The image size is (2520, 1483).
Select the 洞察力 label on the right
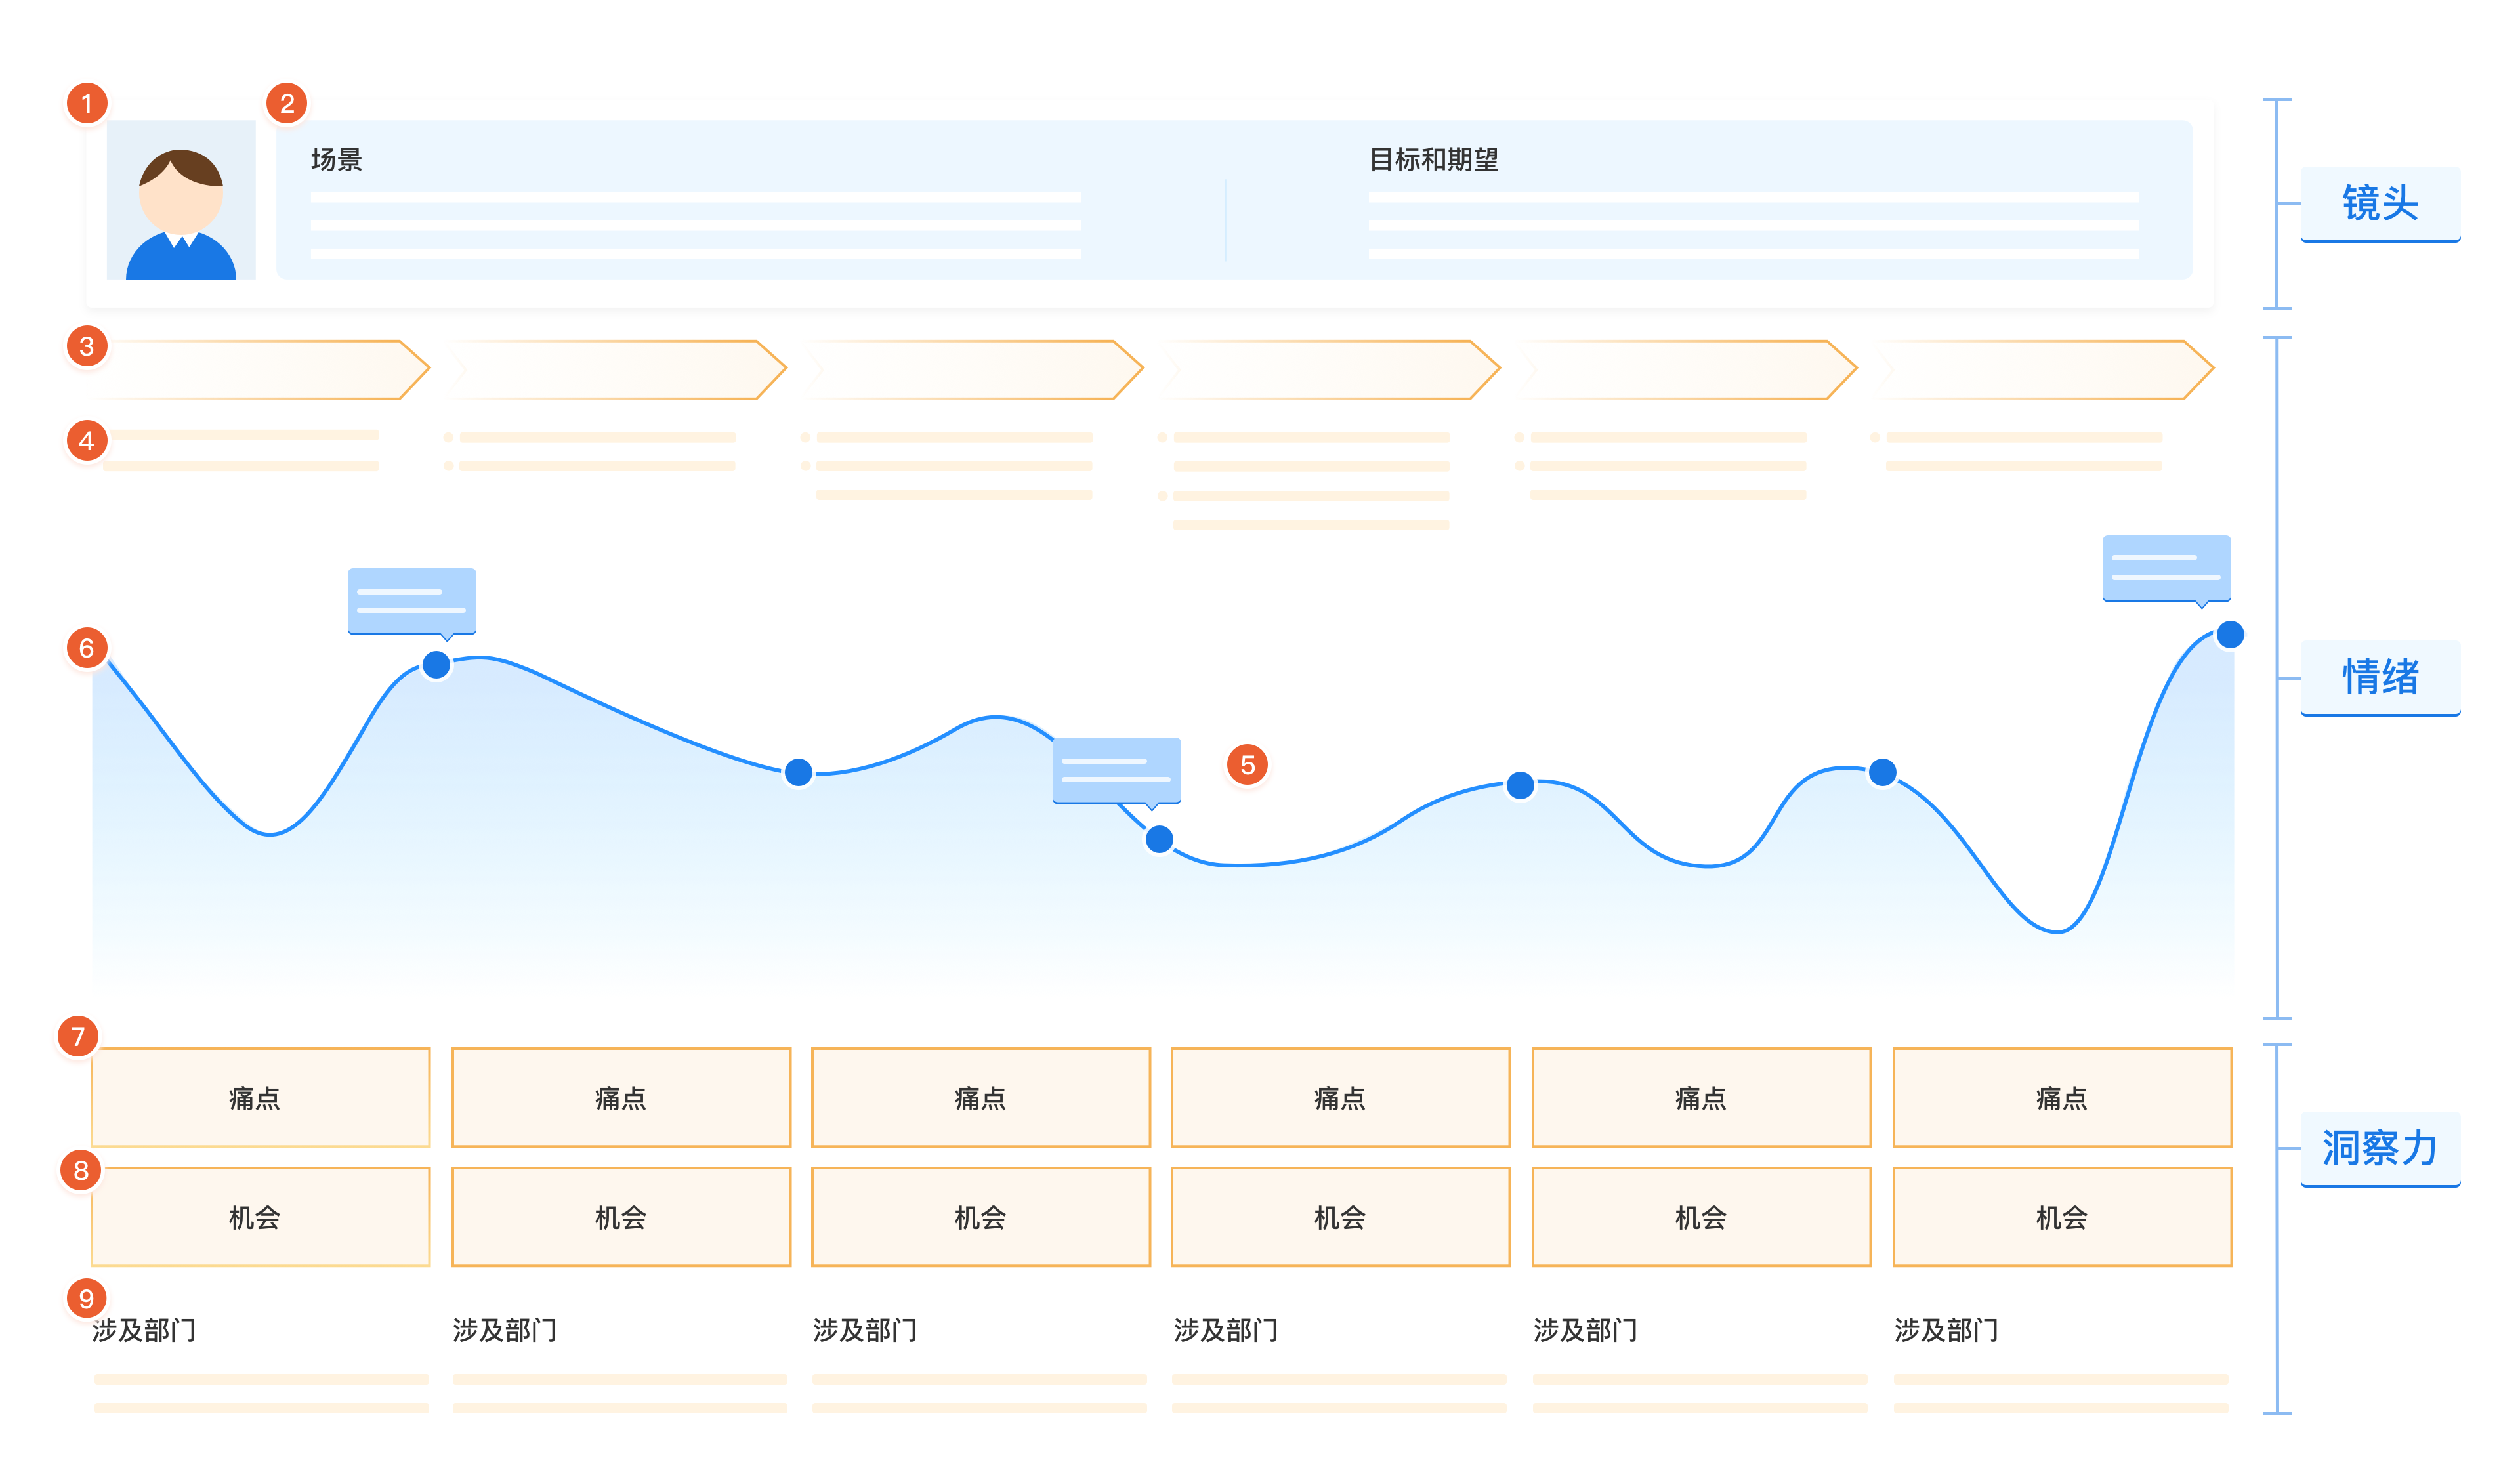click(2380, 1148)
